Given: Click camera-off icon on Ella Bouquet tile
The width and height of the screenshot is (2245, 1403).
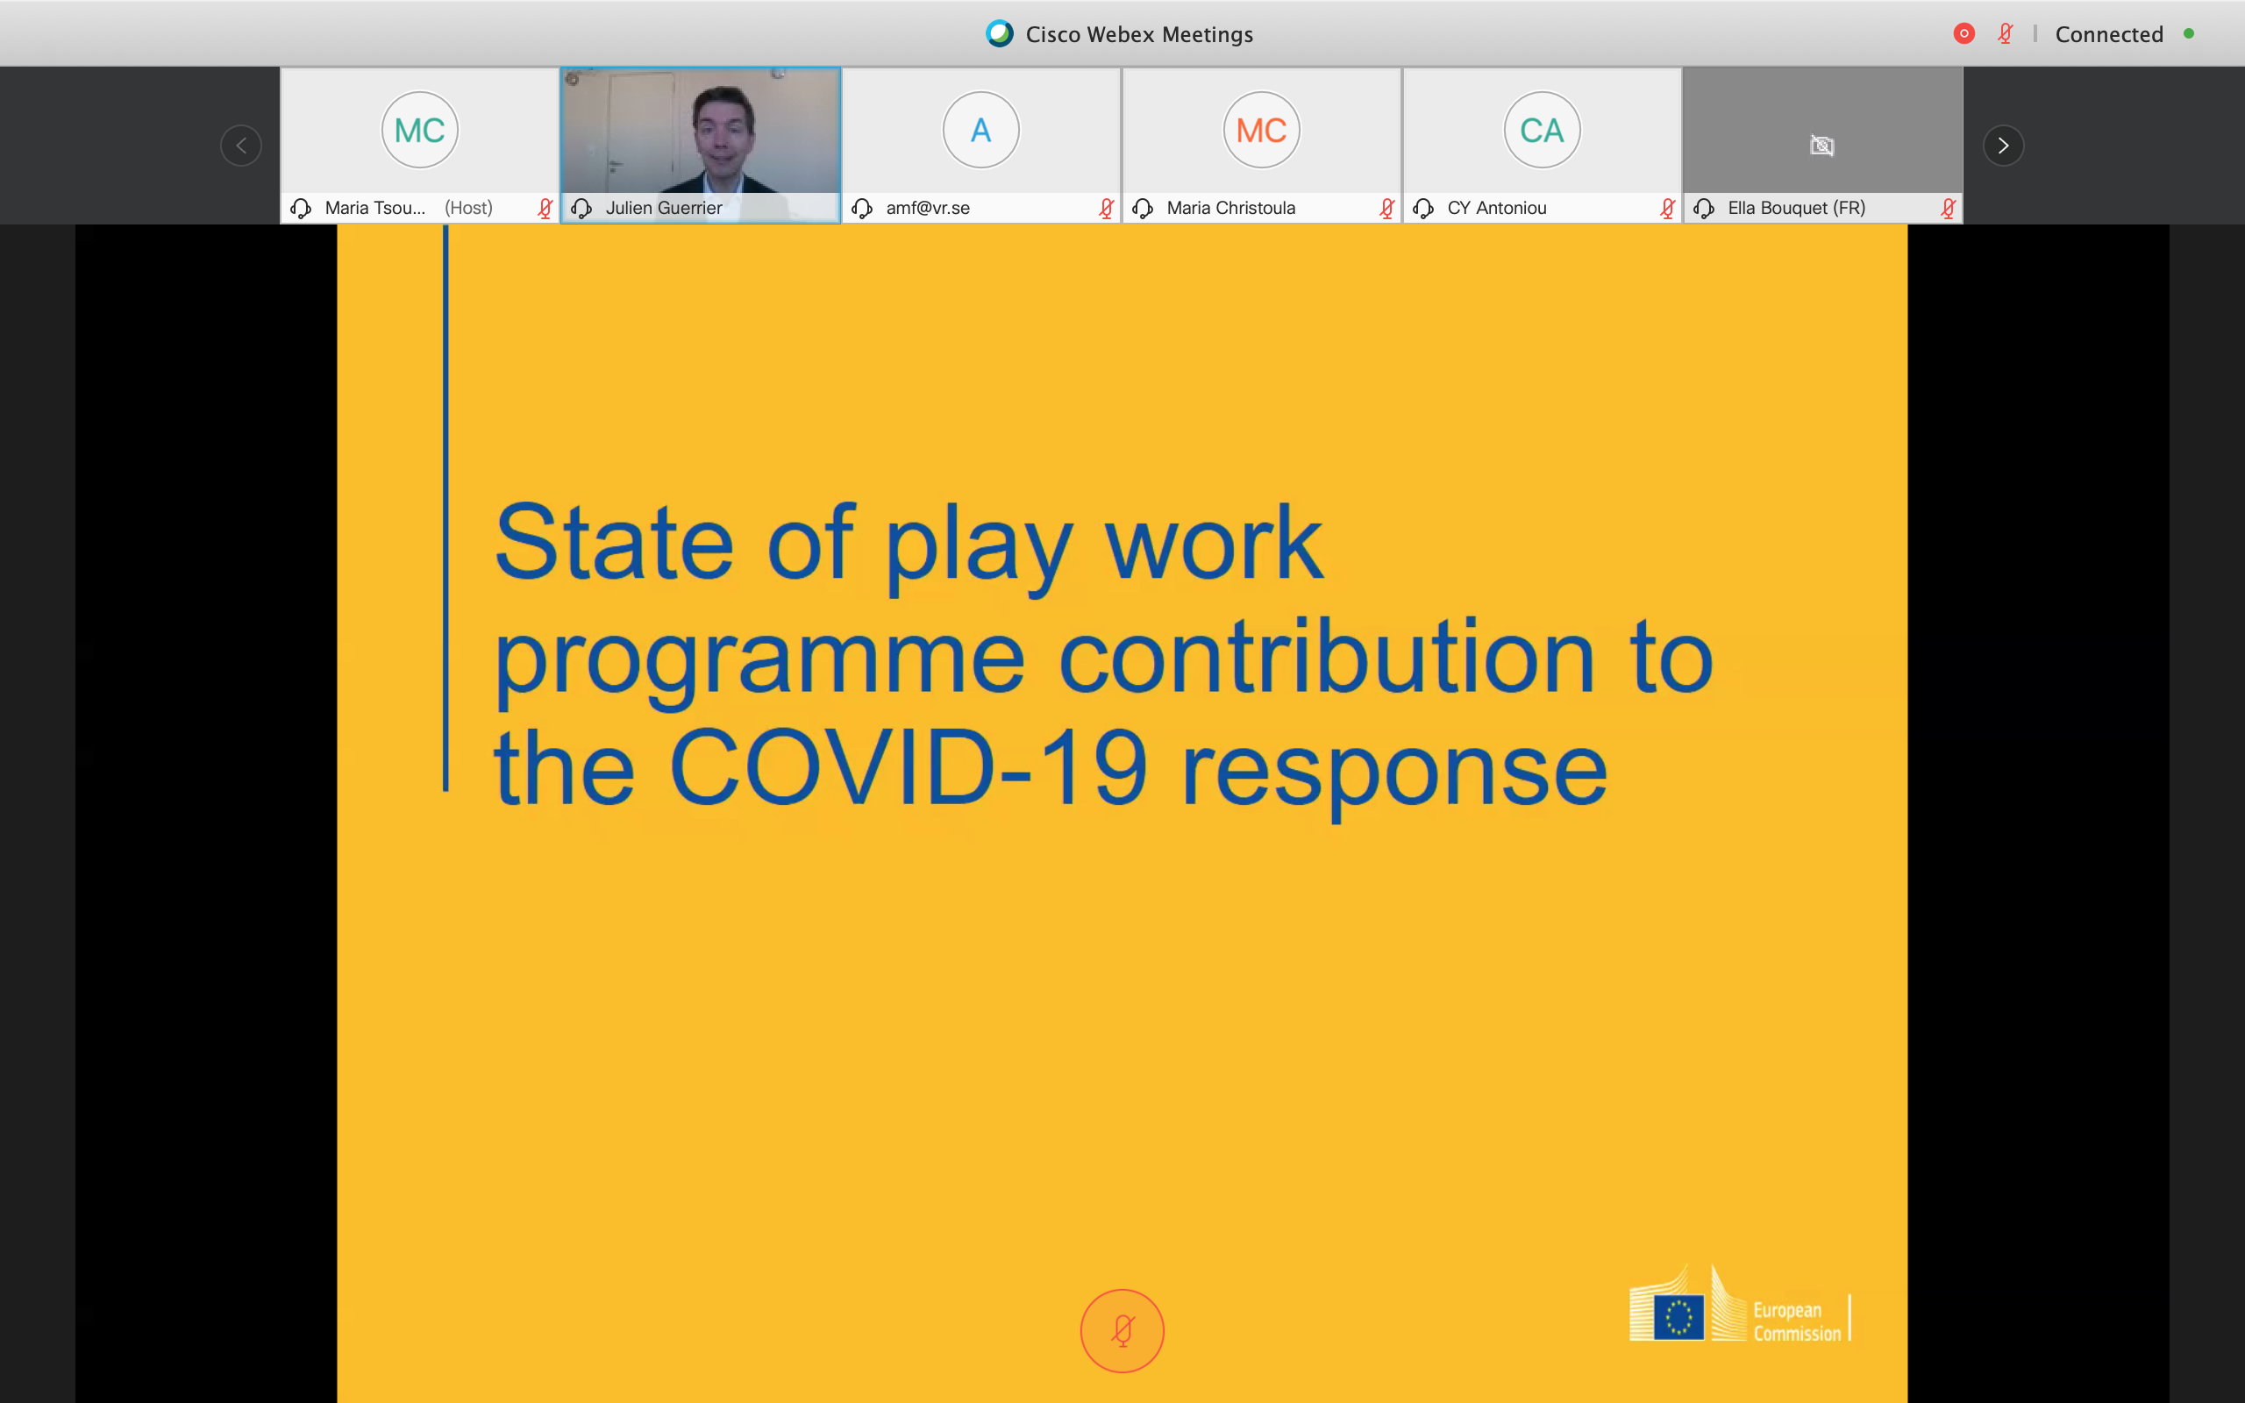Looking at the screenshot, I should 1822,146.
